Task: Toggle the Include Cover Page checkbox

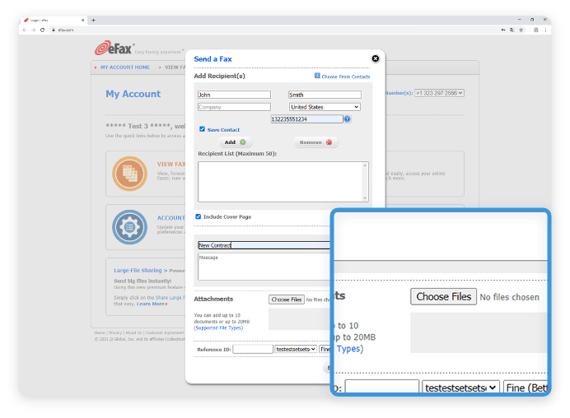Action: (x=199, y=216)
